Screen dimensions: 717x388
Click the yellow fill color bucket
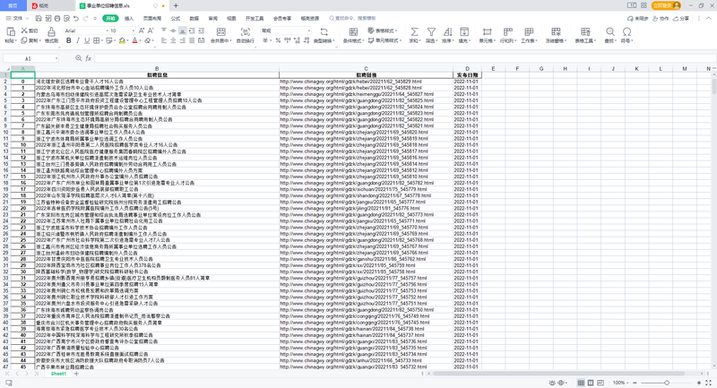point(122,40)
